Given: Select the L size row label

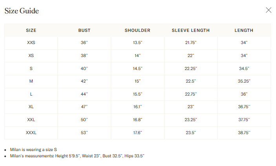Looking at the screenshot, I should 31,94.
